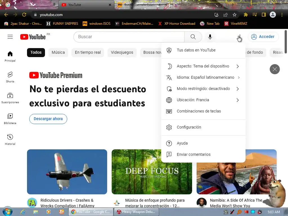Open the media controls icon in toolbar

pos(255,15)
